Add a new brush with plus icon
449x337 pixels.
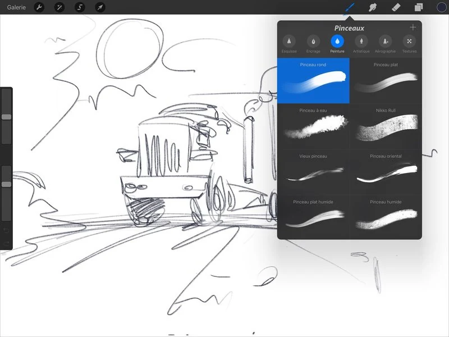(x=413, y=27)
